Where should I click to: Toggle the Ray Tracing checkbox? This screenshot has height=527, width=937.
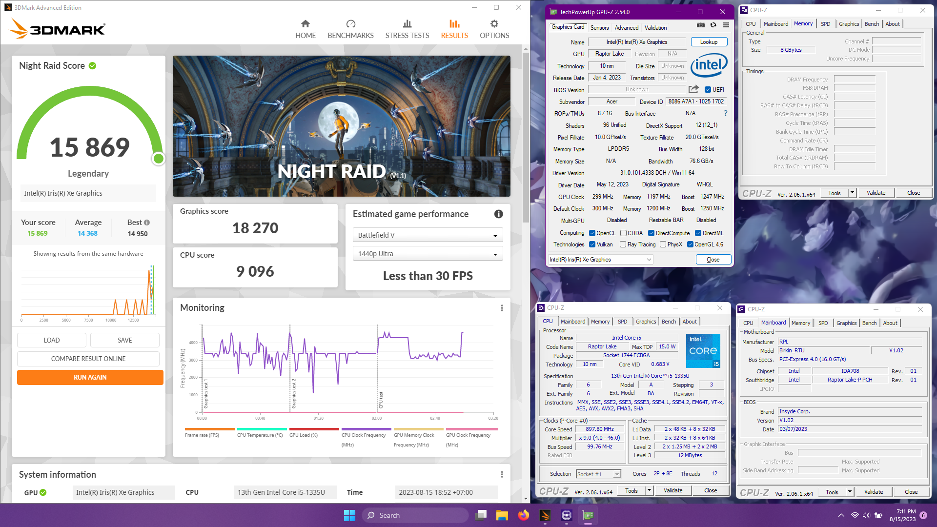(623, 244)
